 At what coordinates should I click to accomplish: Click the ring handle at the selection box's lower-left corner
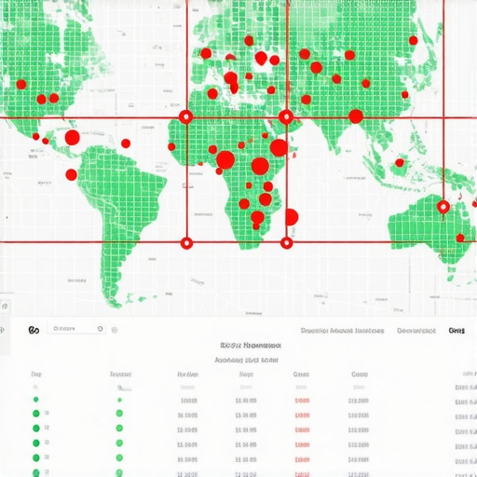[x=186, y=243]
